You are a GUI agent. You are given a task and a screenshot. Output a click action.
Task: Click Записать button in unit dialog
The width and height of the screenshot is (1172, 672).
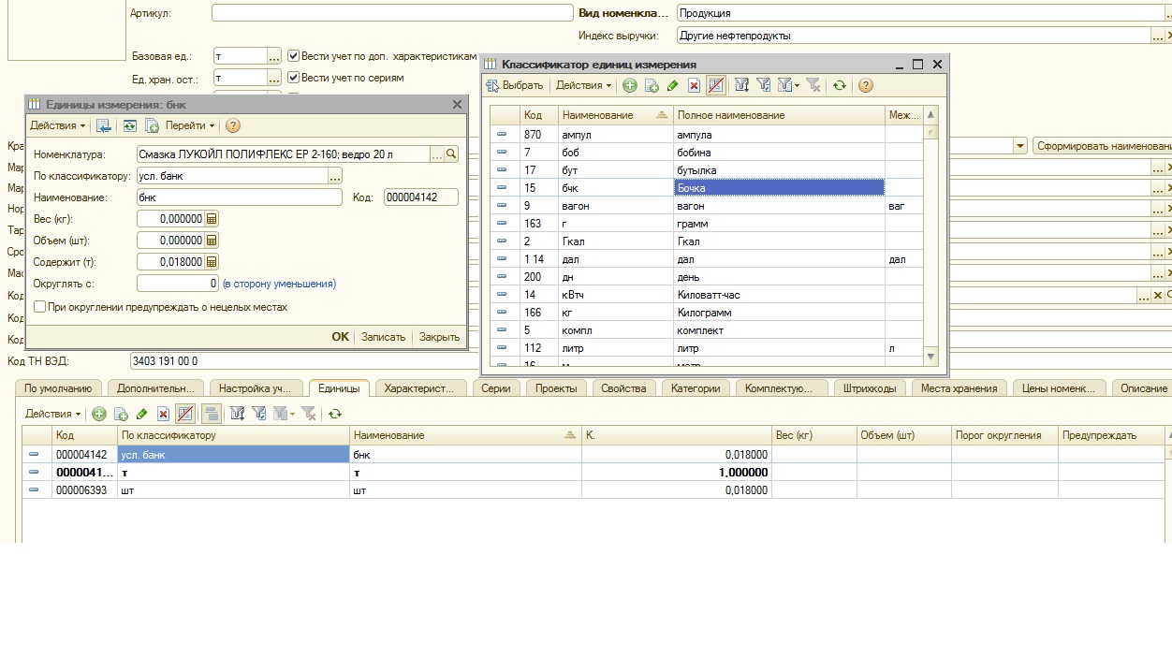click(x=383, y=337)
